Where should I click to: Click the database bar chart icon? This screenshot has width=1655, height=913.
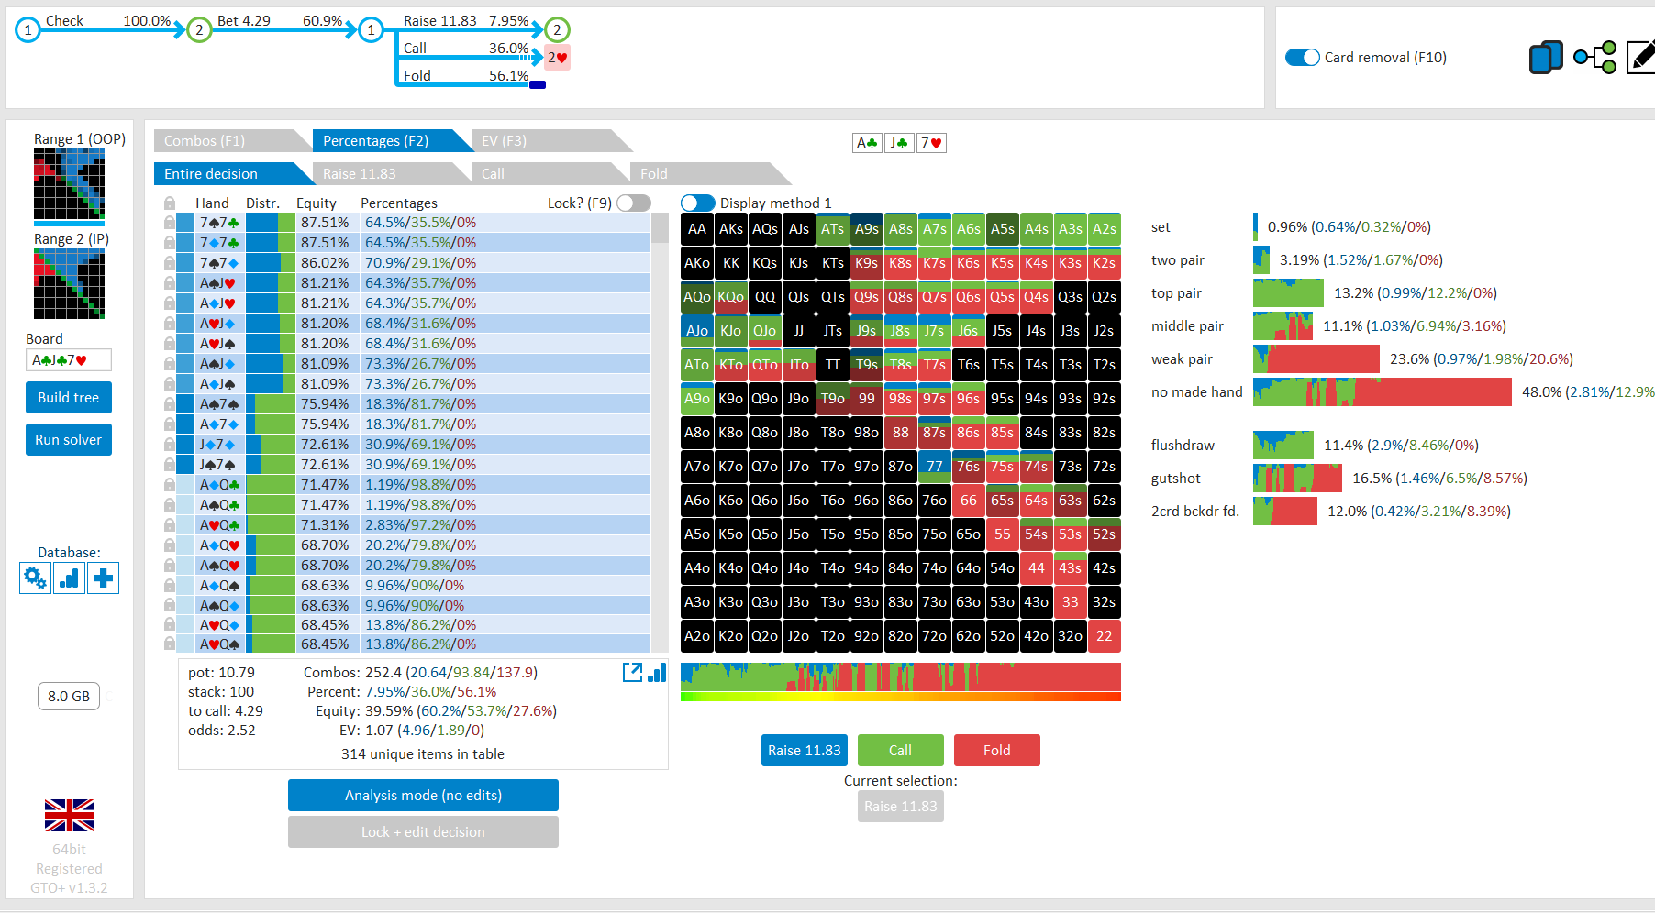(x=69, y=578)
